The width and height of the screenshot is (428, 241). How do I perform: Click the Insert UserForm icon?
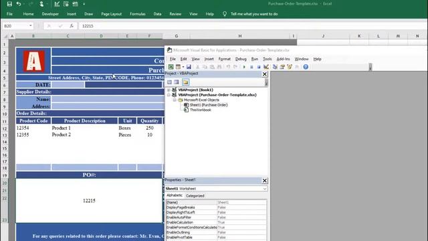pyautogui.click(x=178, y=67)
